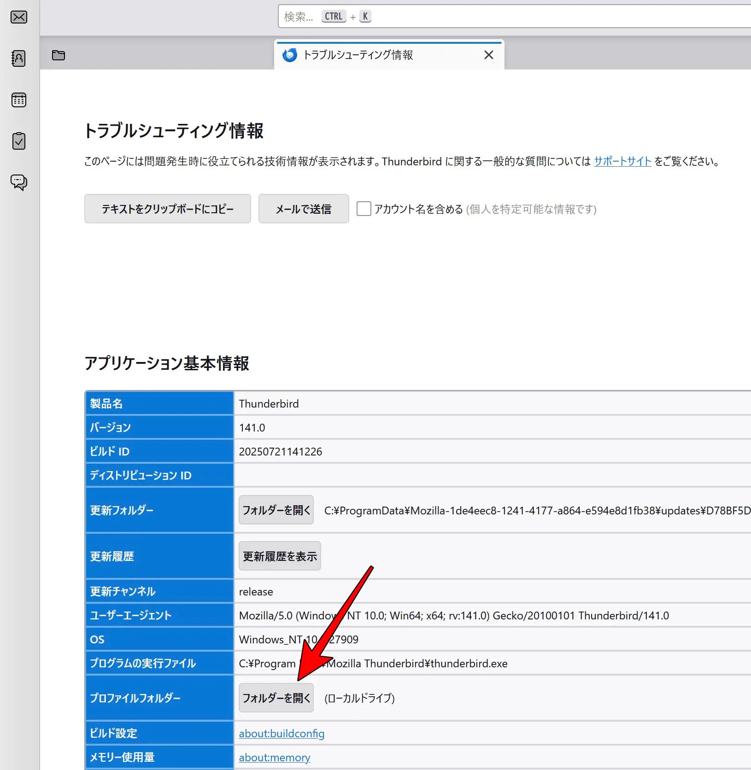
Task: Open about:buildconfig link
Action: coord(282,733)
